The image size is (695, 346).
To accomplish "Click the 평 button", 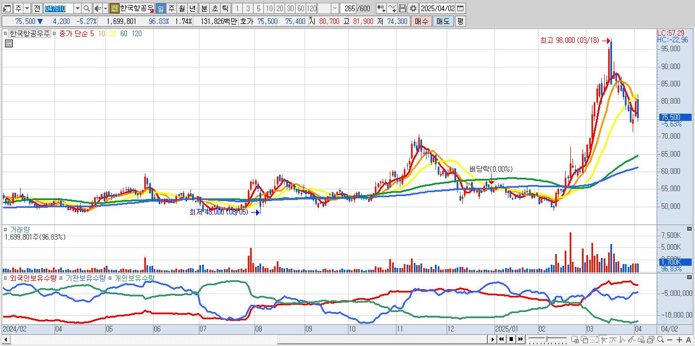I will click(460, 21).
